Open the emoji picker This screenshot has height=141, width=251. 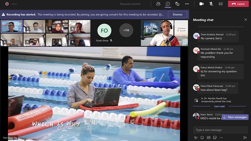(x=202, y=138)
